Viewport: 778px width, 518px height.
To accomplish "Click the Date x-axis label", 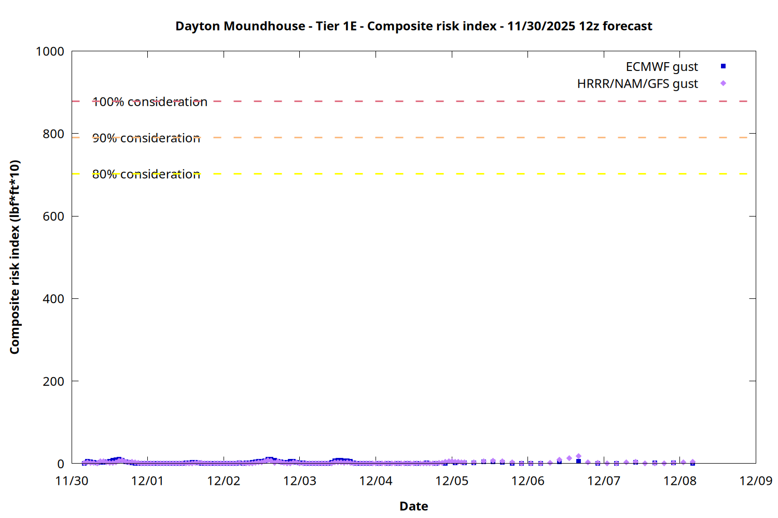I will pos(413,506).
